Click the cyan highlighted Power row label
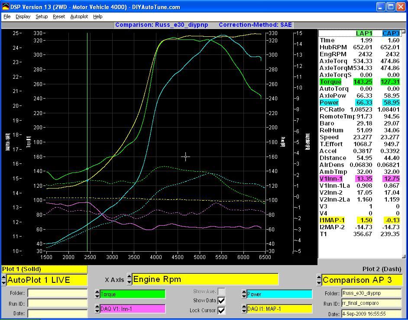The image size is (408, 320). coord(329,102)
